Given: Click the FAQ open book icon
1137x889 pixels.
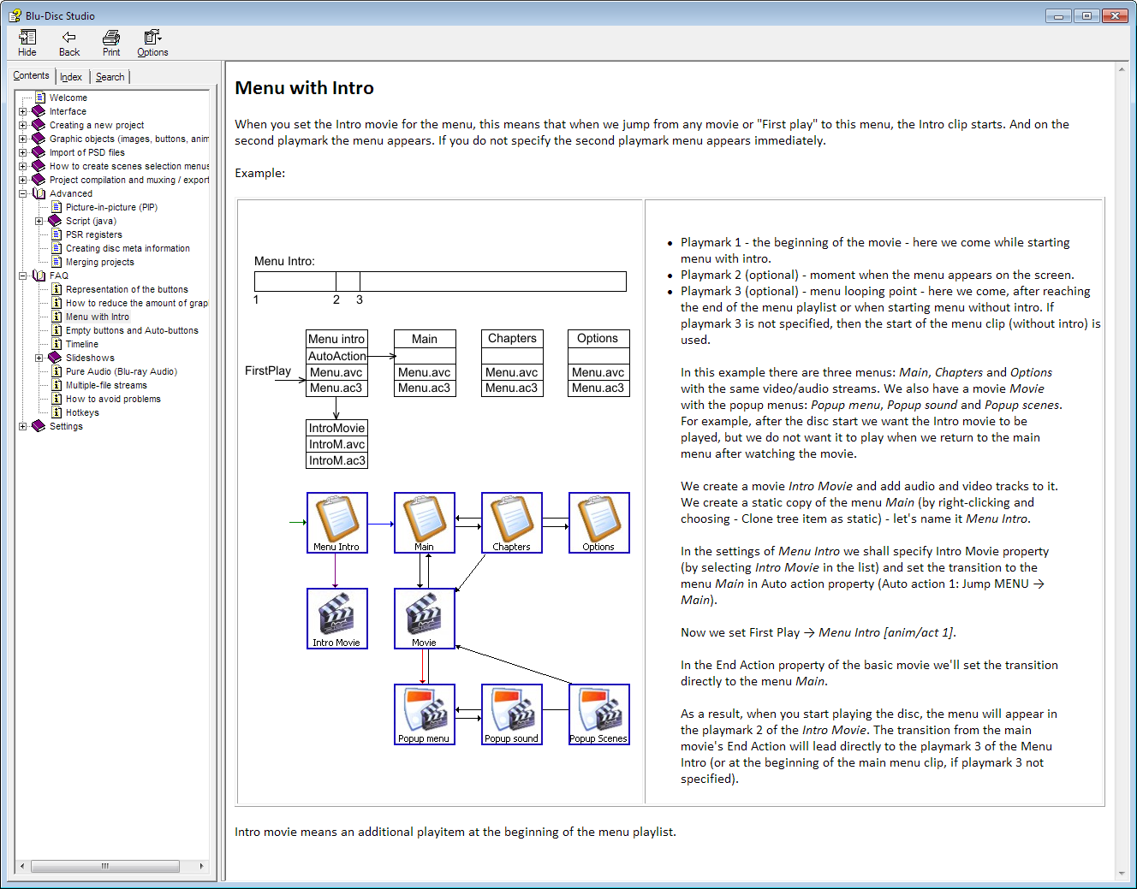Looking at the screenshot, I should click(x=39, y=276).
